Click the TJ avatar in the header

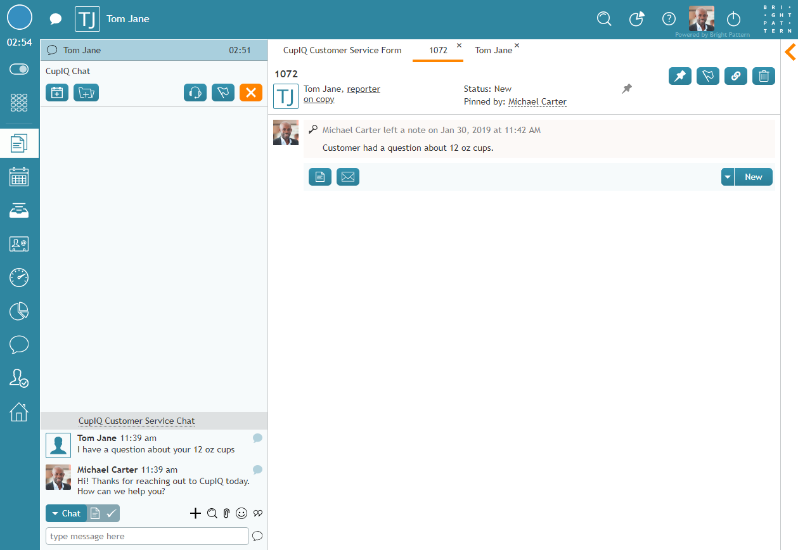click(87, 19)
